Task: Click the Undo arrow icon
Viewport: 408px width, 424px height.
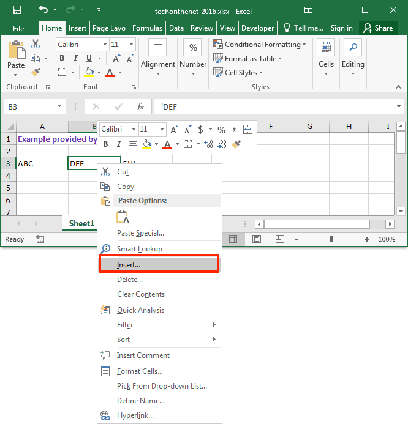Action: [x=43, y=10]
